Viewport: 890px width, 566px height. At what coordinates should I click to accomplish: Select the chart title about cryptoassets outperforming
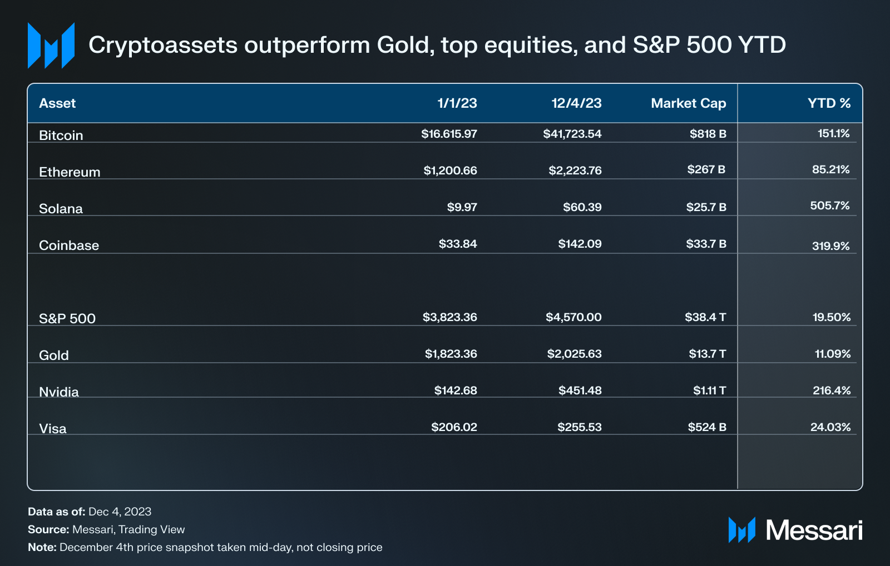point(437,45)
